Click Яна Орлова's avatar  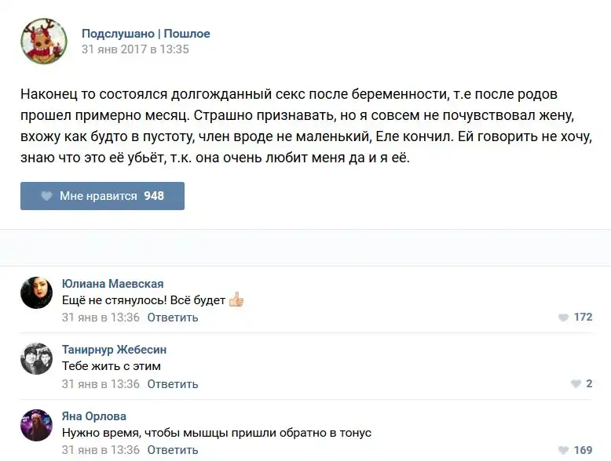pos(37,425)
